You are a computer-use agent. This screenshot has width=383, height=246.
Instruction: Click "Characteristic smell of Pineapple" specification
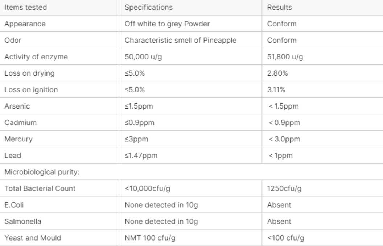point(180,40)
